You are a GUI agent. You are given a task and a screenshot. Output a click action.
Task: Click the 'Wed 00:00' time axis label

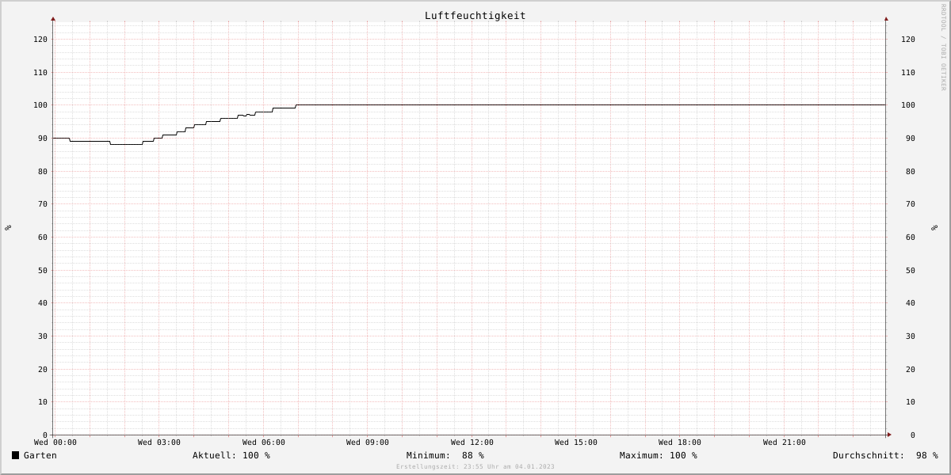pyautogui.click(x=55, y=443)
